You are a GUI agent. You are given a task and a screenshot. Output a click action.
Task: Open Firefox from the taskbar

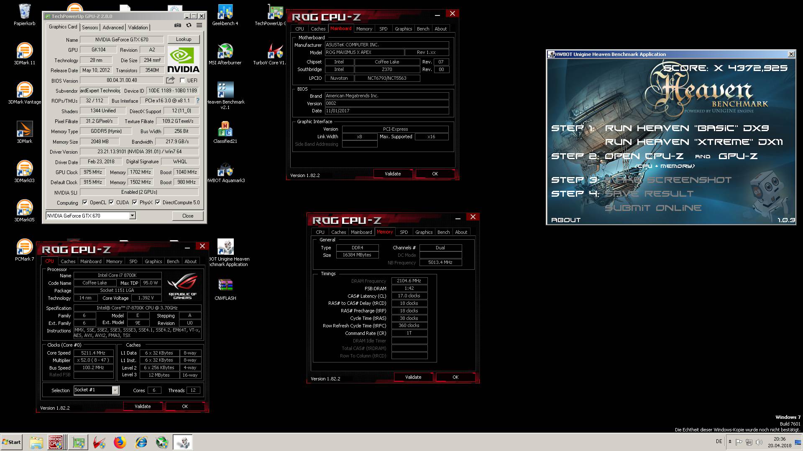click(x=120, y=442)
